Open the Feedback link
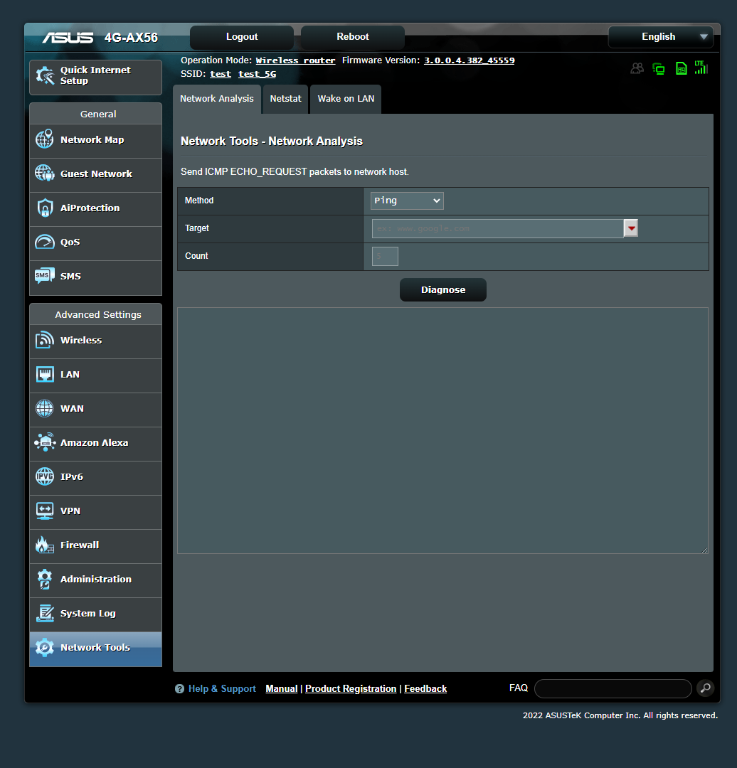This screenshot has height=768, width=737. pos(425,688)
